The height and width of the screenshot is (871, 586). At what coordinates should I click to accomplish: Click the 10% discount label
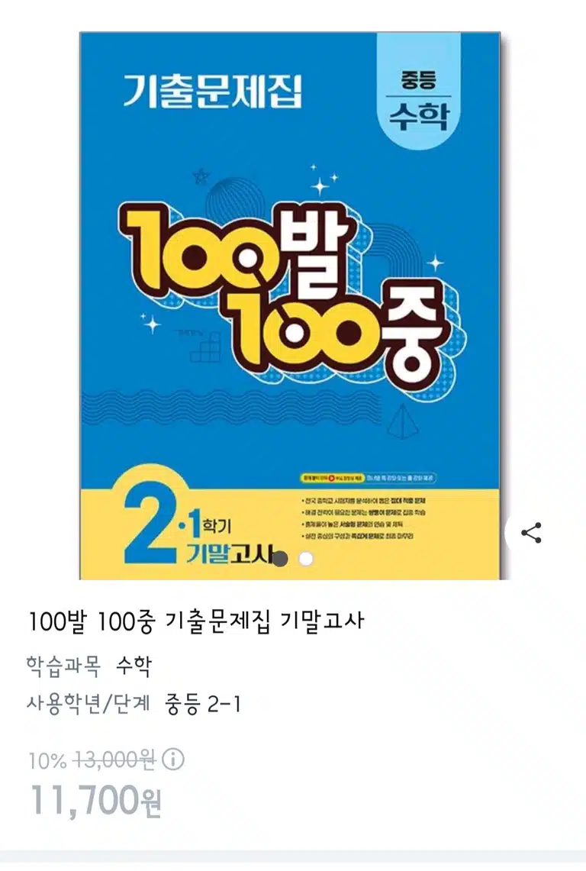point(48,760)
